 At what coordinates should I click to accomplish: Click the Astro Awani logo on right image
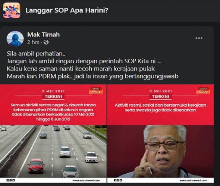tap(203, 90)
